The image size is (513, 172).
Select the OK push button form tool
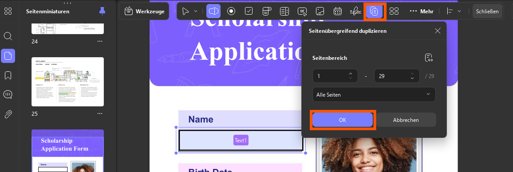click(302, 12)
